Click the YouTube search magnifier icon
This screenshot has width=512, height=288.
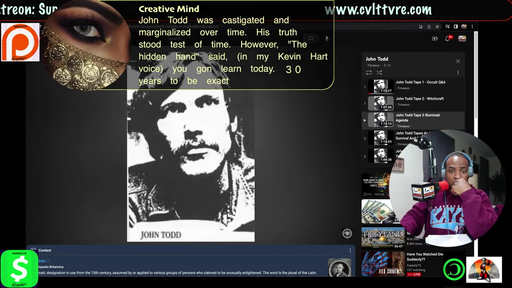click(x=311, y=38)
